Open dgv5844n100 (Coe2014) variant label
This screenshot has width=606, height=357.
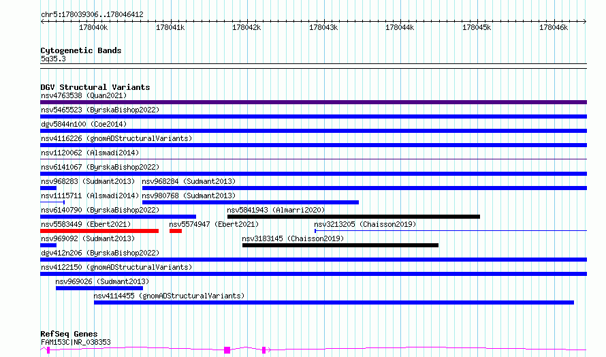(84, 124)
